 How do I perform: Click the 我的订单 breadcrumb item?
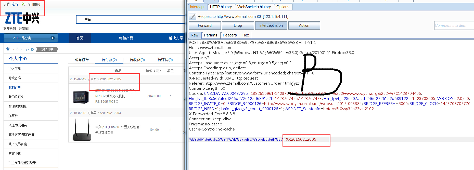[47, 49]
